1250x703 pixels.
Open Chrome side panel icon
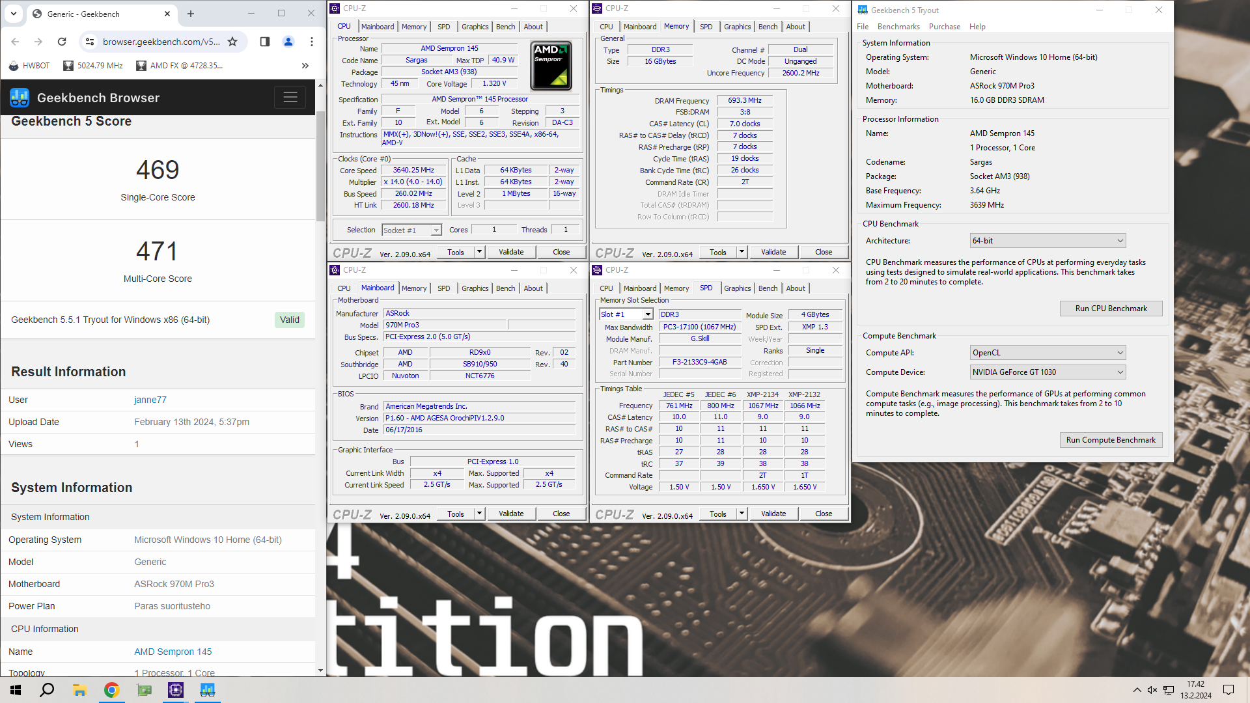264,42
